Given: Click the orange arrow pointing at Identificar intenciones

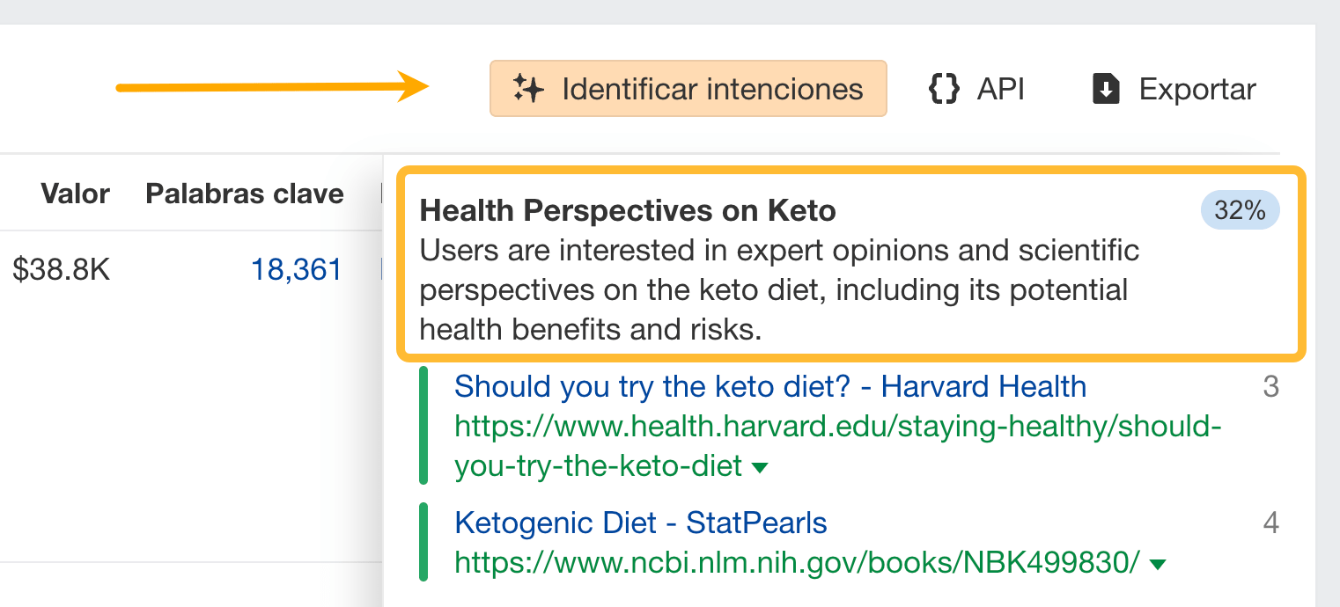Looking at the screenshot, I should click(273, 88).
